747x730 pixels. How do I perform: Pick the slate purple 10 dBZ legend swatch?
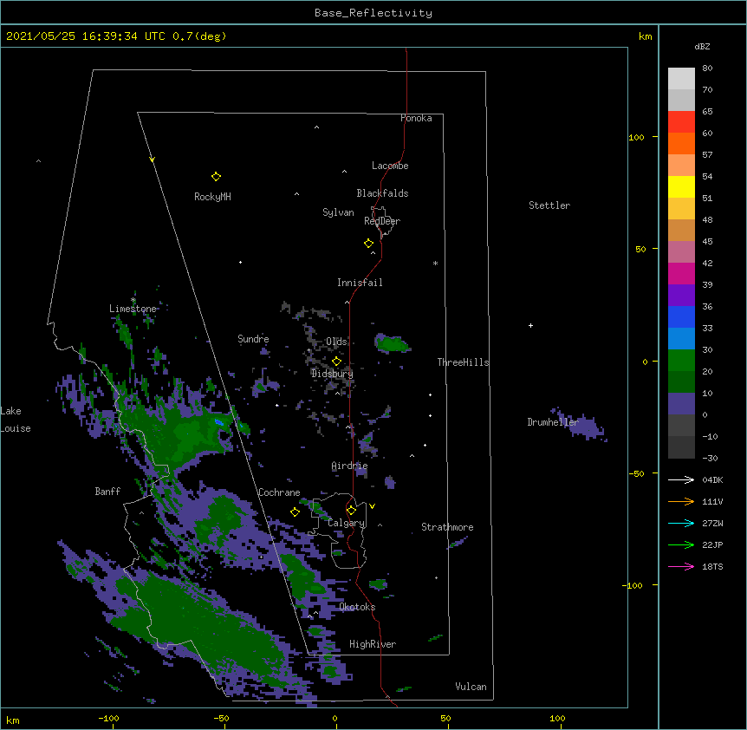681,404
